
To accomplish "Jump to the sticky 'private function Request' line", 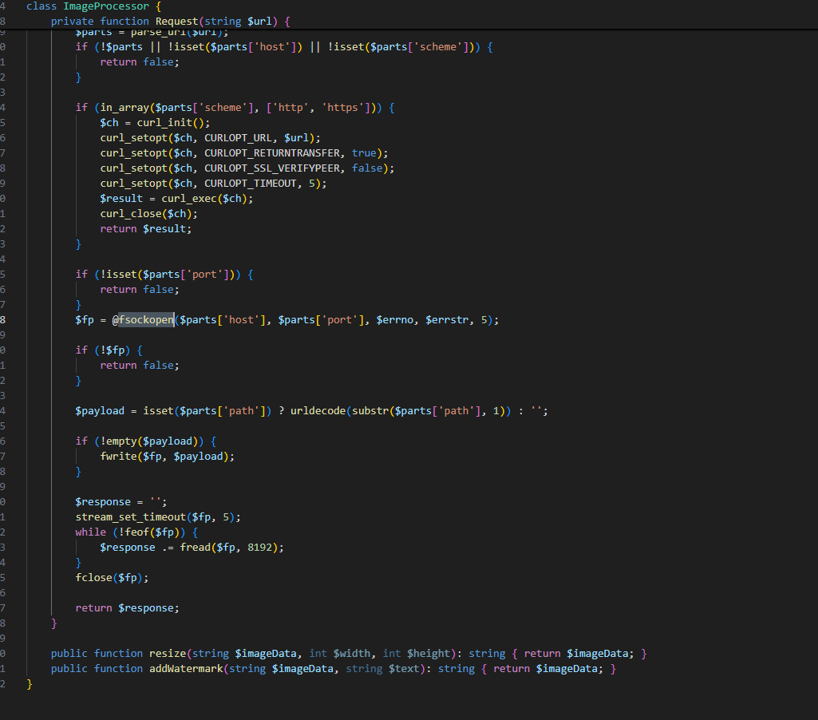I will coord(156,21).
